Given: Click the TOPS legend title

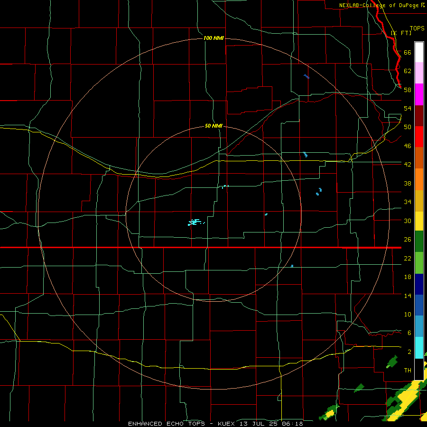Looking at the screenshot, I should pyautogui.click(x=417, y=28).
